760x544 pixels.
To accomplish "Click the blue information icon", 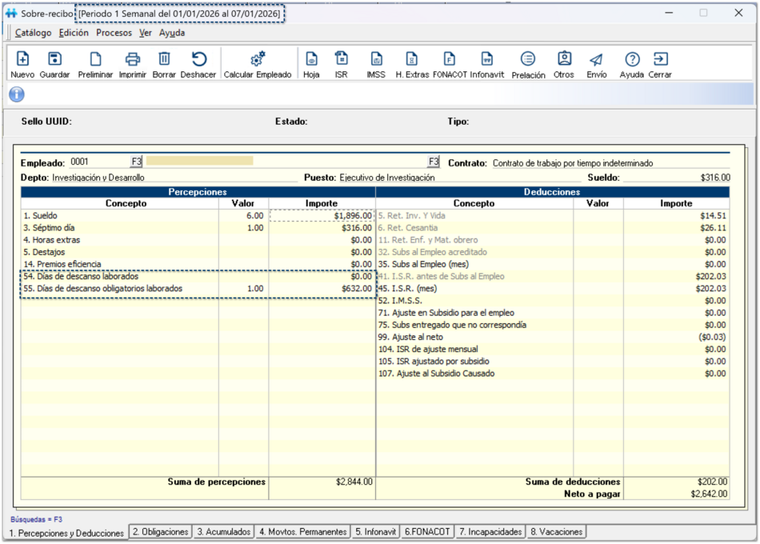I will (x=16, y=94).
